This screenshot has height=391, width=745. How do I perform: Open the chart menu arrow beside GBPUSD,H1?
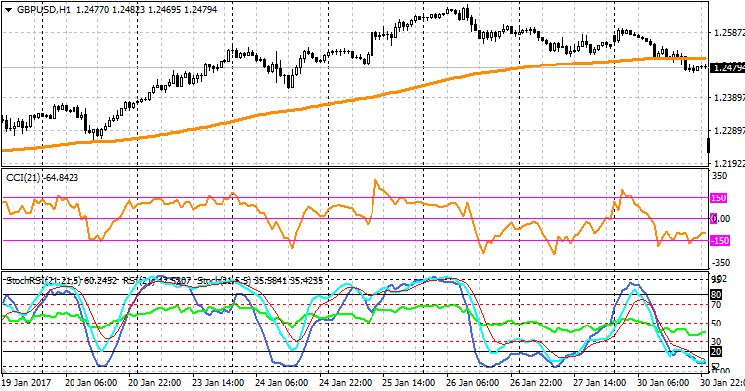click(9, 10)
